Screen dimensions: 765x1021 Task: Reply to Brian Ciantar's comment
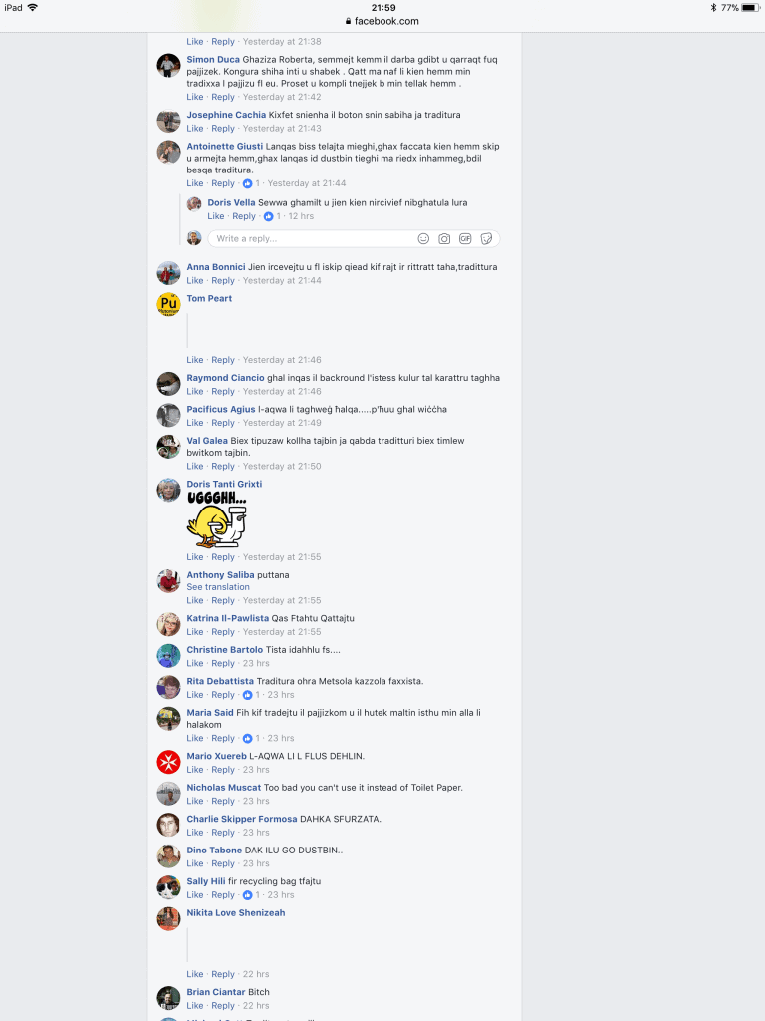pos(223,1006)
